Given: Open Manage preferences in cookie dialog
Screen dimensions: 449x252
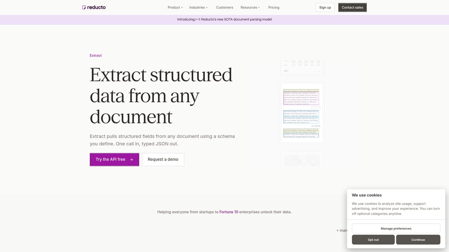Looking at the screenshot, I should (x=396, y=229).
